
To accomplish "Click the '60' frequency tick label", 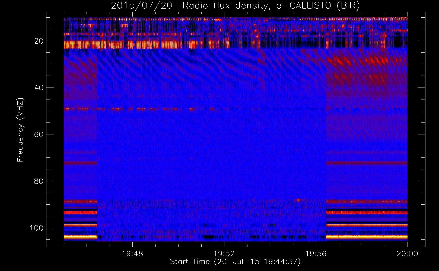I will pos(39,134).
